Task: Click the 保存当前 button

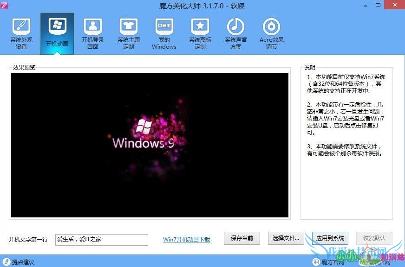Action: pos(242,238)
